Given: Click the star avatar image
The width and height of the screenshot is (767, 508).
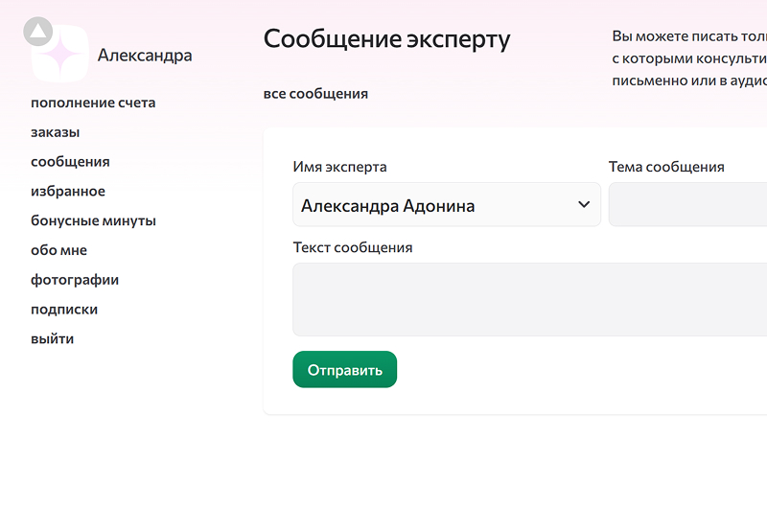Looking at the screenshot, I should pyautogui.click(x=60, y=58).
